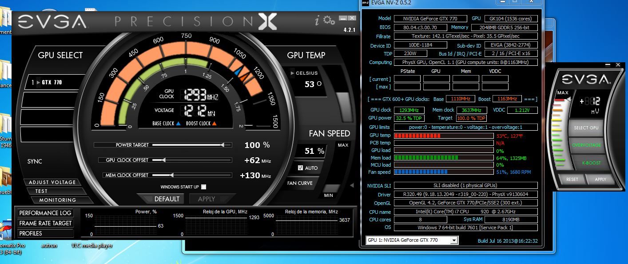The height and width of the screenshot is (264, 628).
Task: Click Select GPU in voltage window
Action: [x=586, y=128]
